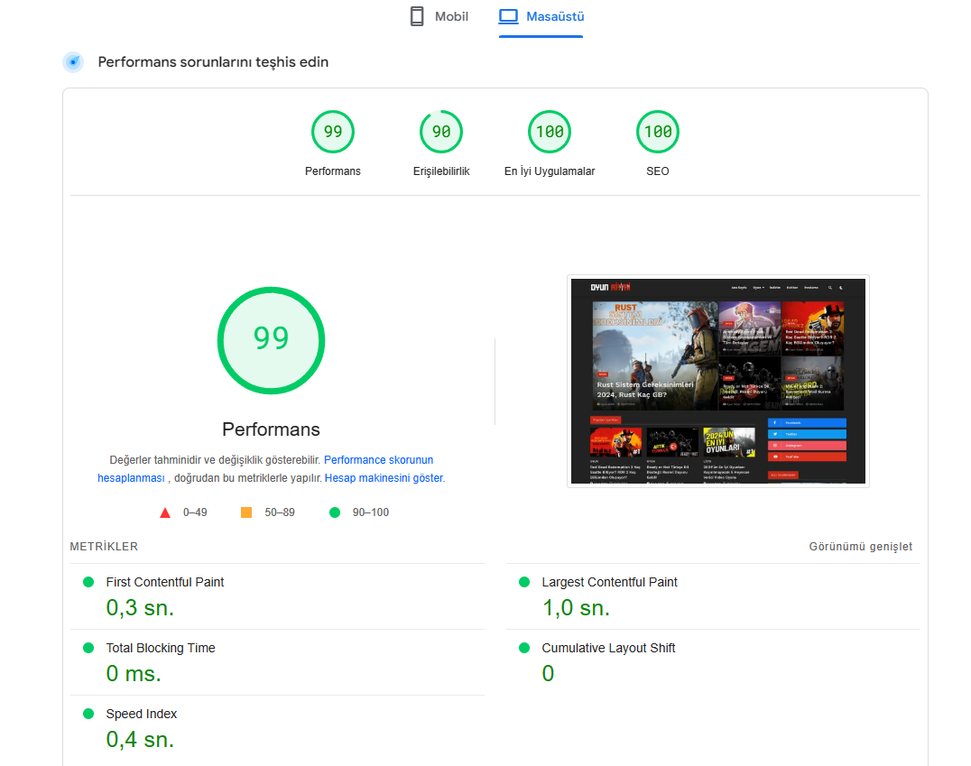This screenshot has height=766, width=971.
Task: Click the green dot beside First Contentful Paint
Action: 88,582
